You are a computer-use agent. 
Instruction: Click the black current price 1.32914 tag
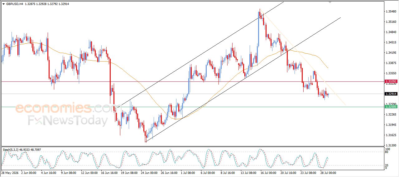click(x=391, y=94)
